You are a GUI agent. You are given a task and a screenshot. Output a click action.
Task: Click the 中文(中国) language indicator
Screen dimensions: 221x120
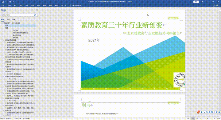click(x=26, y=118)
